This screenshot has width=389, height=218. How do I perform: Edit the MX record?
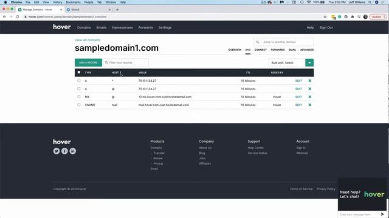298,97
